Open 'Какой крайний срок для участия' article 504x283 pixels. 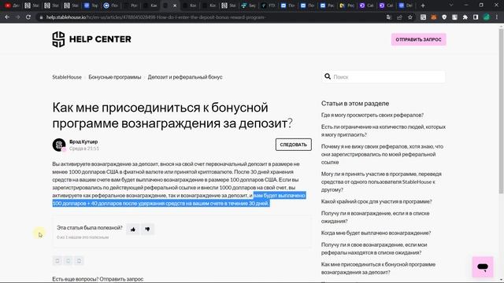pos(376,201)
